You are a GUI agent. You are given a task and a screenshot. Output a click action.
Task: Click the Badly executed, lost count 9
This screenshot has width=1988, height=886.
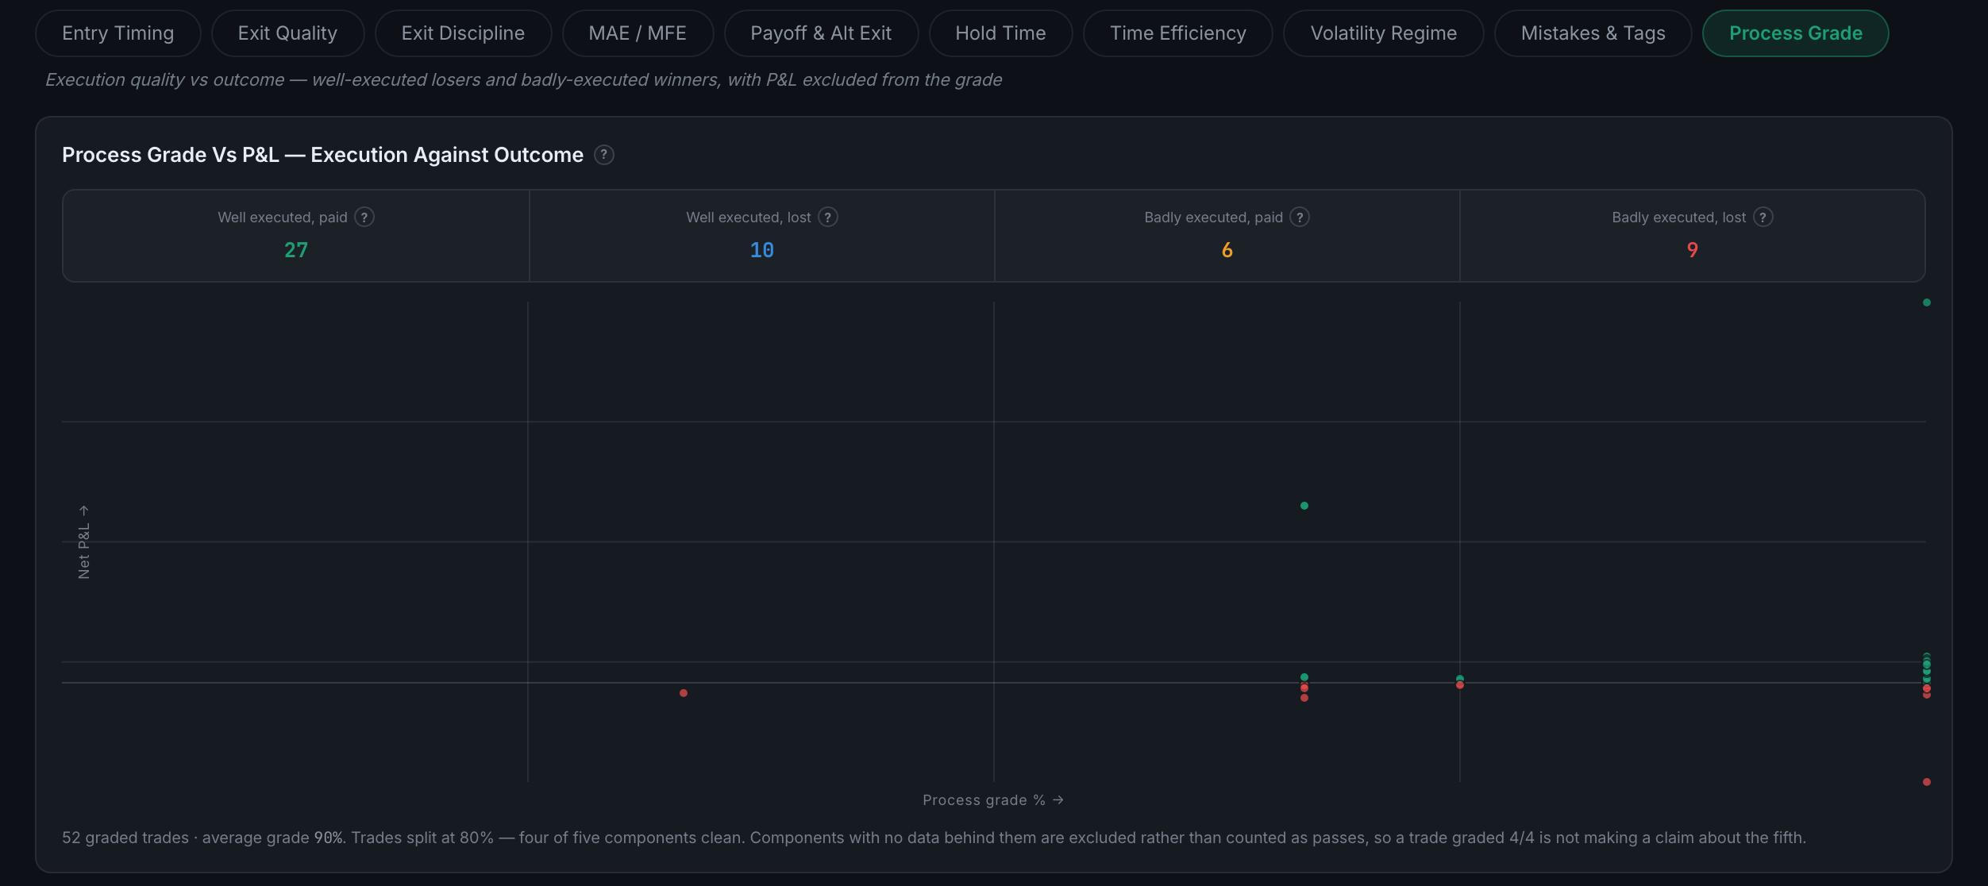tap(1693, 250)
